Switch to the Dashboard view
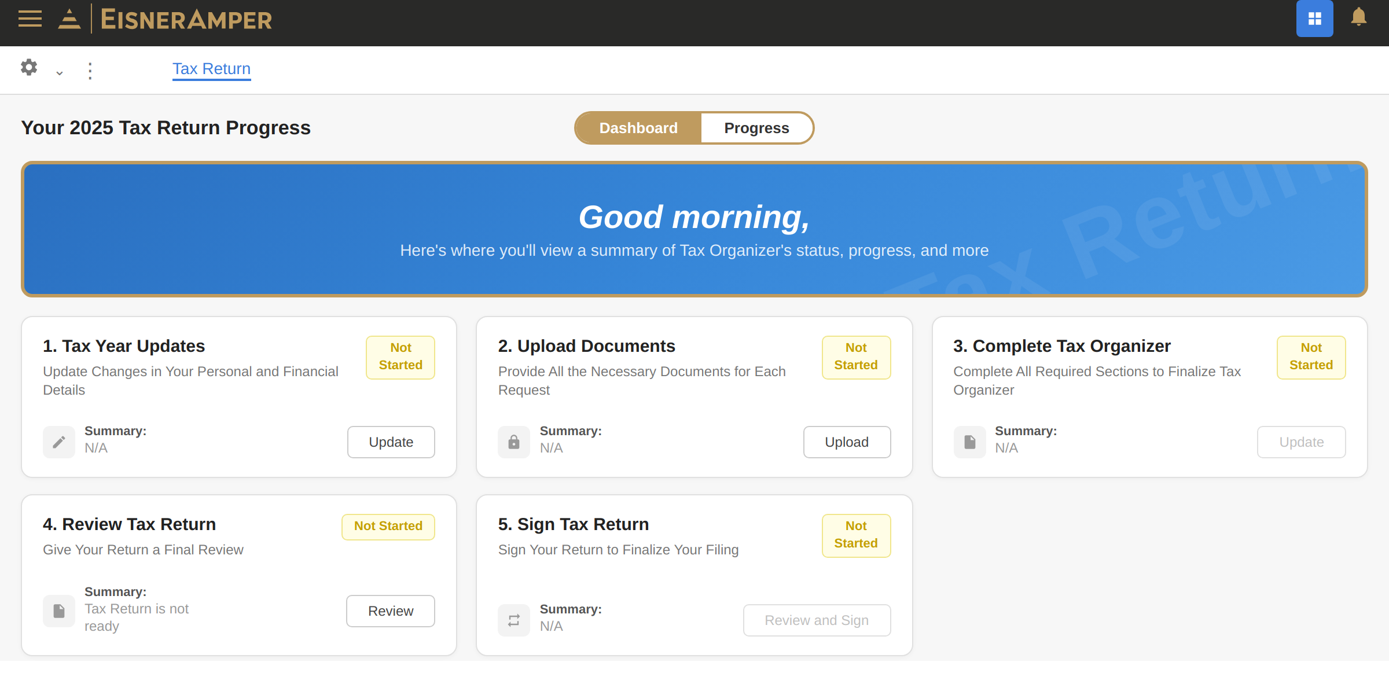This screenshot has height=684, width=1389. click(x=638, y=127)
